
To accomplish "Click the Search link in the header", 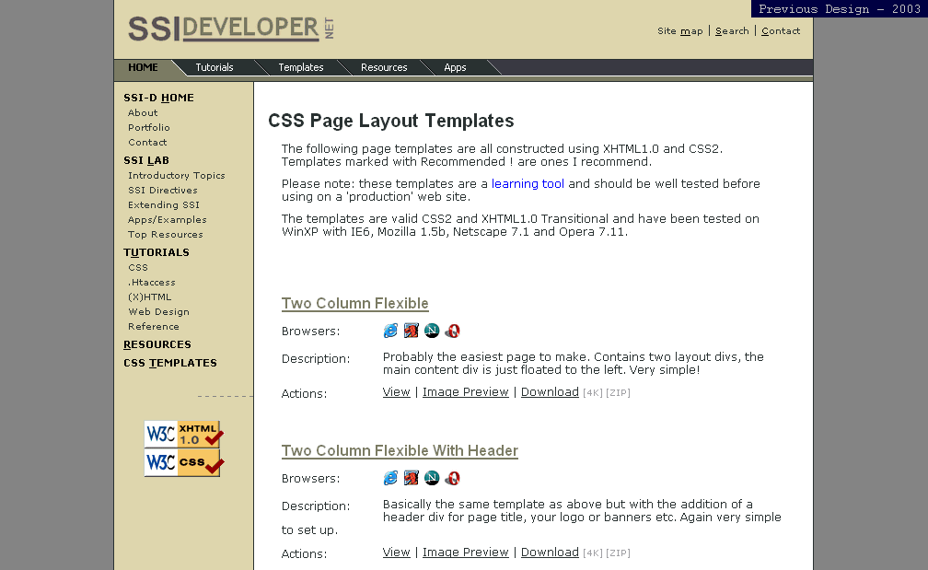I will click(732, 31).
